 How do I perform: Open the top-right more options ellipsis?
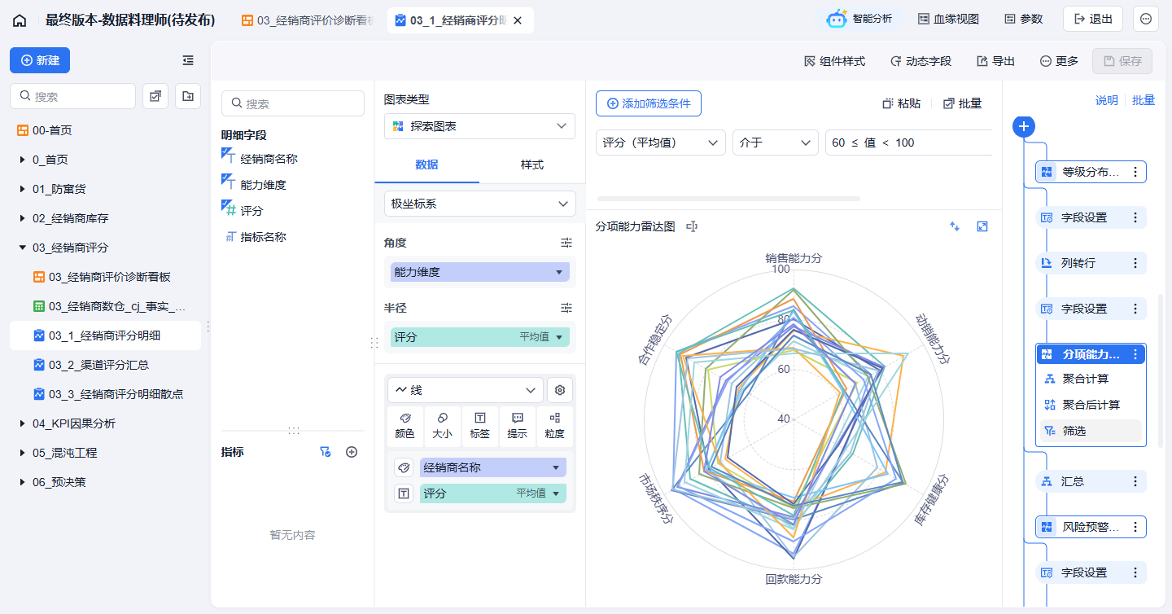coord(1146,19)
